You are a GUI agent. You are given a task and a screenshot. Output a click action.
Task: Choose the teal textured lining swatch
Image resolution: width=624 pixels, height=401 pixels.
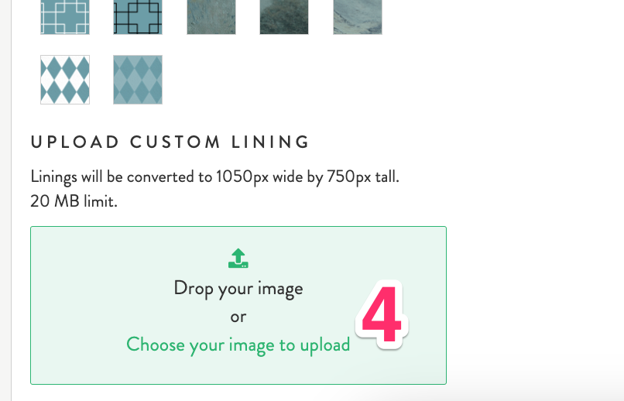211,17
